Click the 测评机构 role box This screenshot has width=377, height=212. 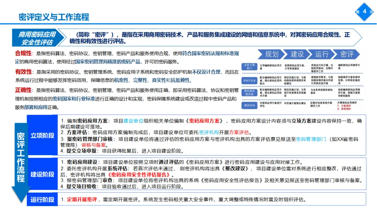tap(249, 105)
